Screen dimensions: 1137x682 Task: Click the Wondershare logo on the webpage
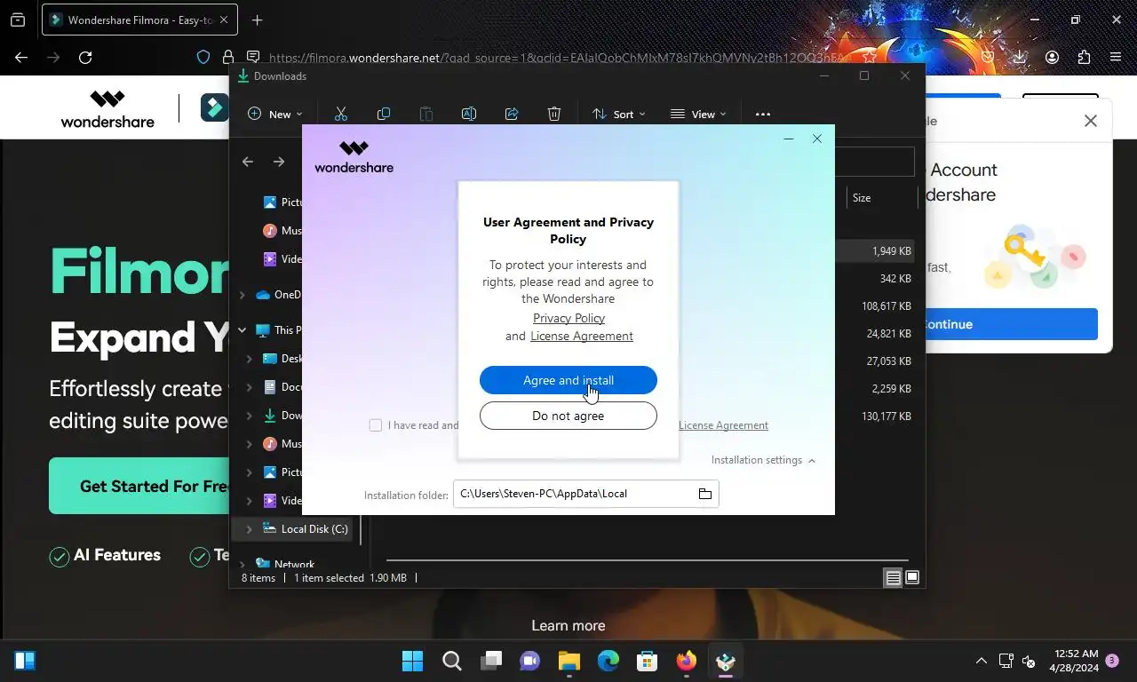point(107,108)
